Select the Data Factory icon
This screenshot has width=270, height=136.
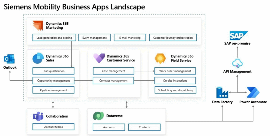tap(222, 93)
